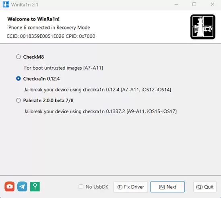Close the WinRa1n window
Viewport: 221px width, 198px height.
213,4
